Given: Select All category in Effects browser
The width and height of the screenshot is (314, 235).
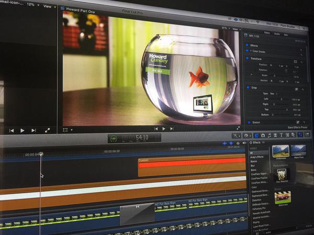Looking at the screenshot, I should click(259, 152).
